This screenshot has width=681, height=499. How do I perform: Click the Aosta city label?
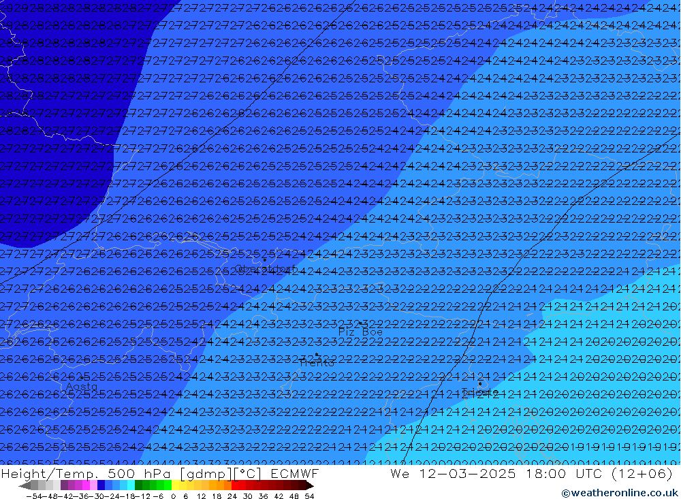tap(81, 386)
